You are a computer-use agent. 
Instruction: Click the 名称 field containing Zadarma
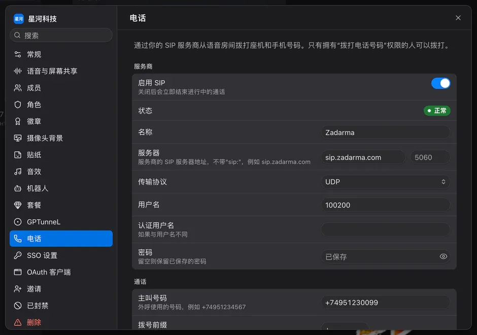386,132
